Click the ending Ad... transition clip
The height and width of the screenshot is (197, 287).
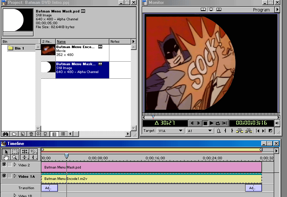[x=253, y=188]
